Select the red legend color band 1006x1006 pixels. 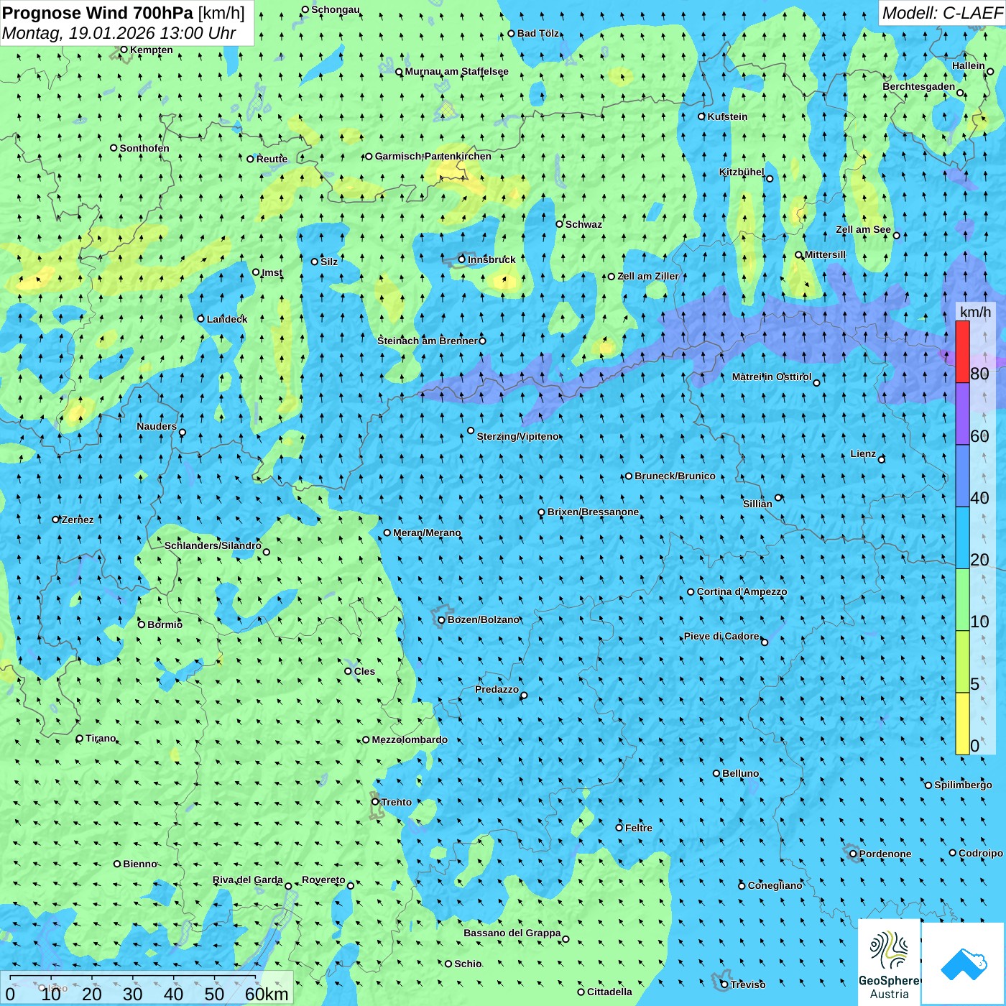(x=962, y=351)
